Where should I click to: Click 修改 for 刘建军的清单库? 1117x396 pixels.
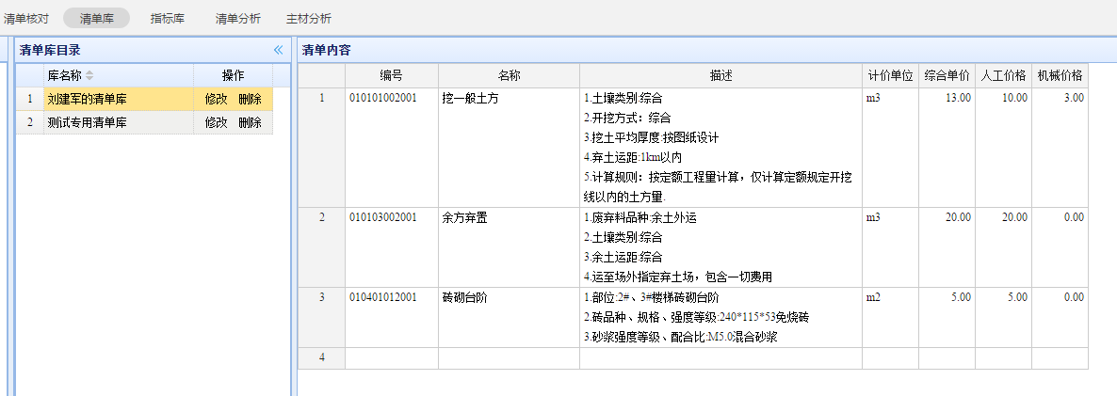[x=216, y=99]
